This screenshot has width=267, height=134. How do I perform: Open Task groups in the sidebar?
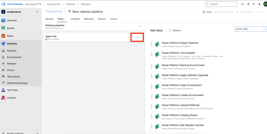[14, 76]
